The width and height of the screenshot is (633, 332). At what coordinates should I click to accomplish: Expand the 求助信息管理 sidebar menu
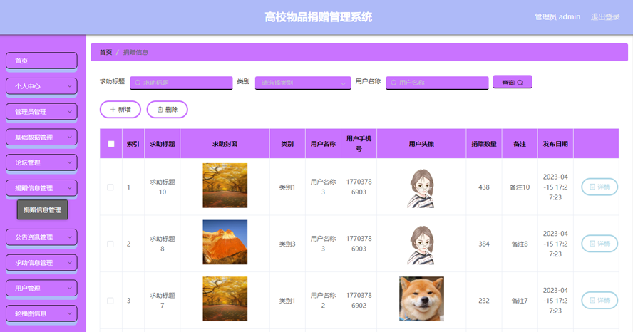[x=41, y=263]
